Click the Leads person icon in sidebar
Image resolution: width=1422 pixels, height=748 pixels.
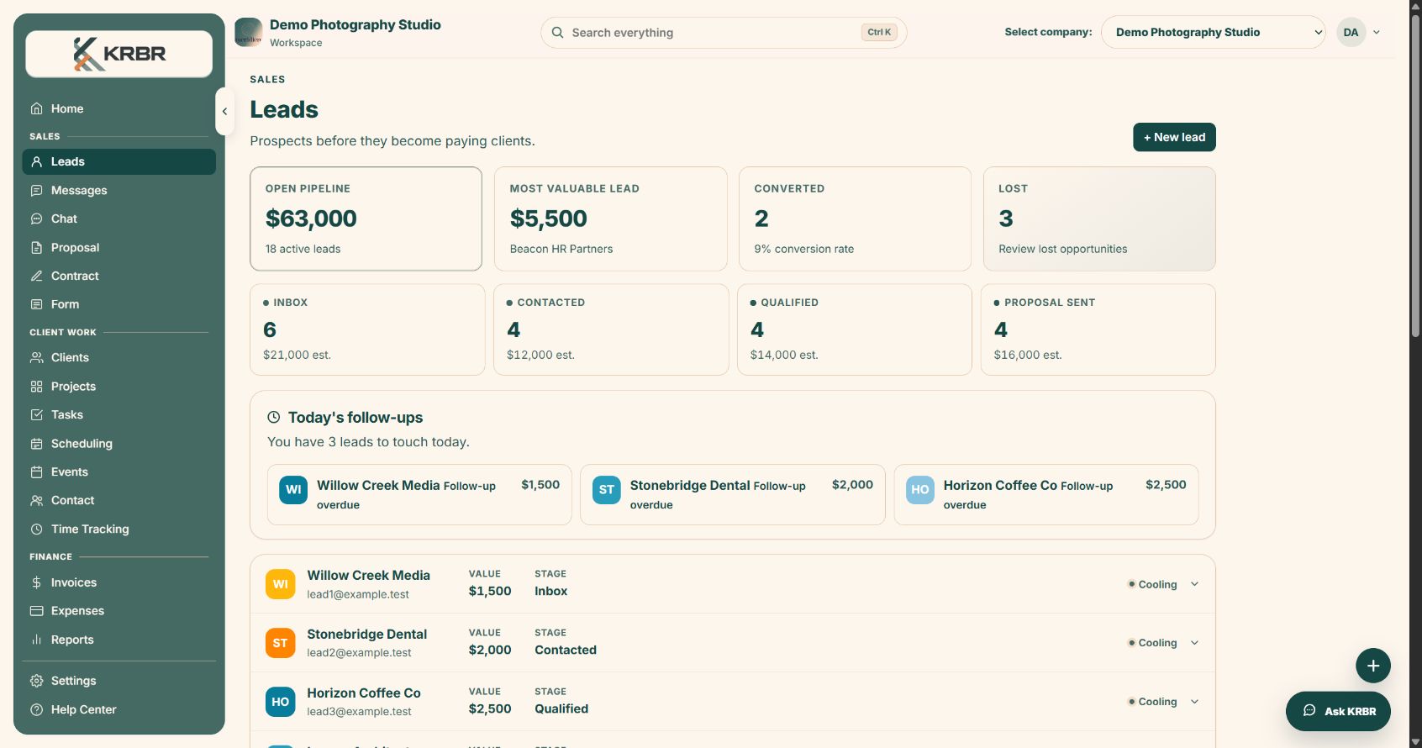36,161
